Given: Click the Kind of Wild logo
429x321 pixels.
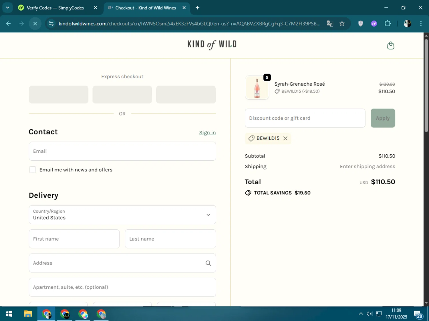Looking at the screenshot, I should pyautogui.click(x=212, y=45).
